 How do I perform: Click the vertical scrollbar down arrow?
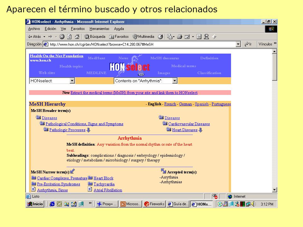pos(274,190)
